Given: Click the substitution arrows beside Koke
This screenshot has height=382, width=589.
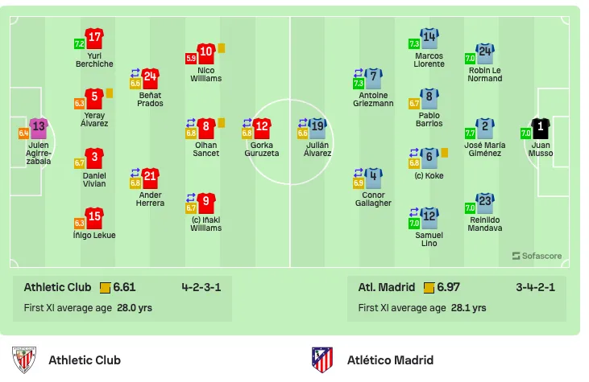Looking at the screenshot, I should 413,153.
